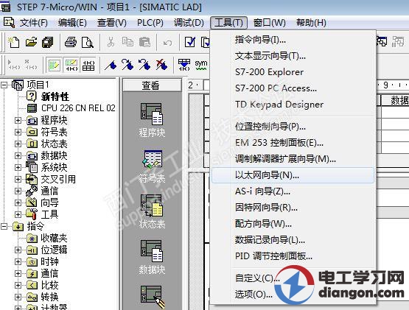This screenshot has height=310, width=409.
Task: Click the Undo icon
Action: click(x=167, y=43)
